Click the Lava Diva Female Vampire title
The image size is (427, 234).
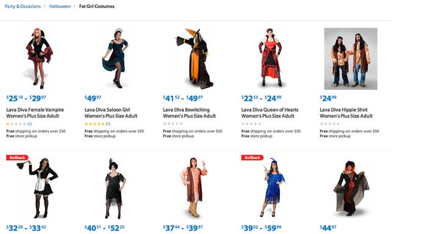tap(35, 112)
